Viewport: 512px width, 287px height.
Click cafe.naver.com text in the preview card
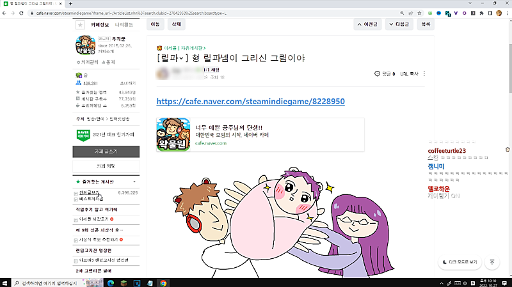pyautogui.click(x=211, y=143)
